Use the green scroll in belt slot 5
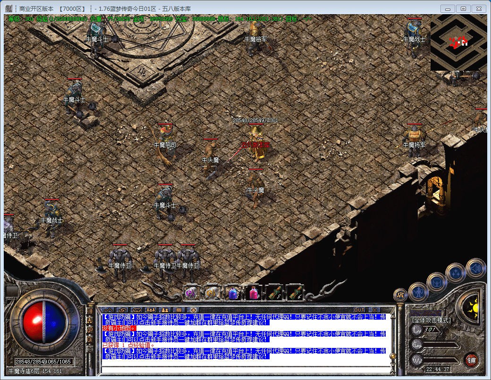This screenshot has width=491, height=380. pos(274,293)
